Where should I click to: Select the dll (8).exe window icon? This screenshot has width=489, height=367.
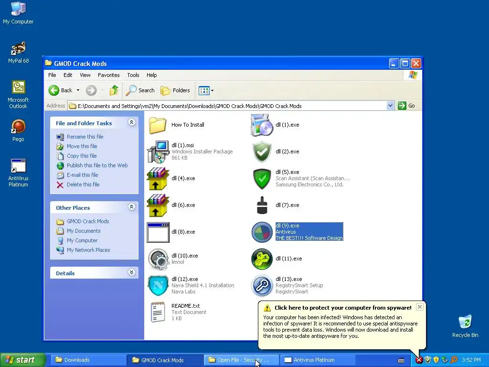click(158, 232)
